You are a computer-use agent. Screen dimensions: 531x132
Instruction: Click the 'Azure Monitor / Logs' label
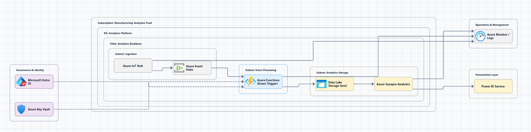point(498,36)
